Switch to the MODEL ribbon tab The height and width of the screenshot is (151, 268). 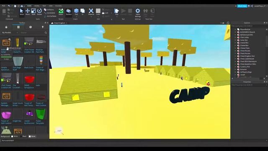37,6
